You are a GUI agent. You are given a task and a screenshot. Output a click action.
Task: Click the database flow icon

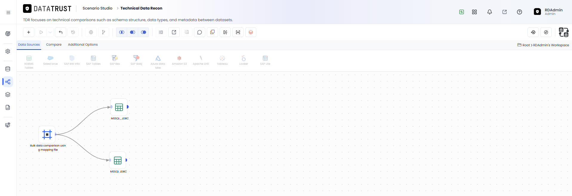pyautogui.click(x=564, y=32)
